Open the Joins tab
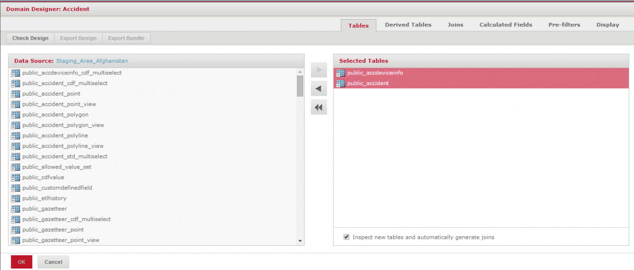The height and width of the screenshot is (270, 634). coord(455,25)
